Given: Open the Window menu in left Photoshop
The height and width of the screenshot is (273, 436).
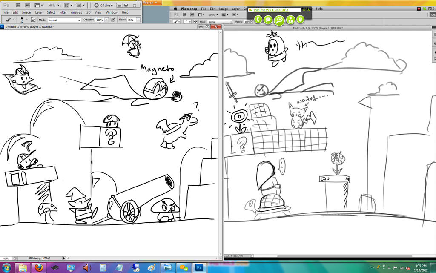Looking at the screenshot, I should 112,12.
